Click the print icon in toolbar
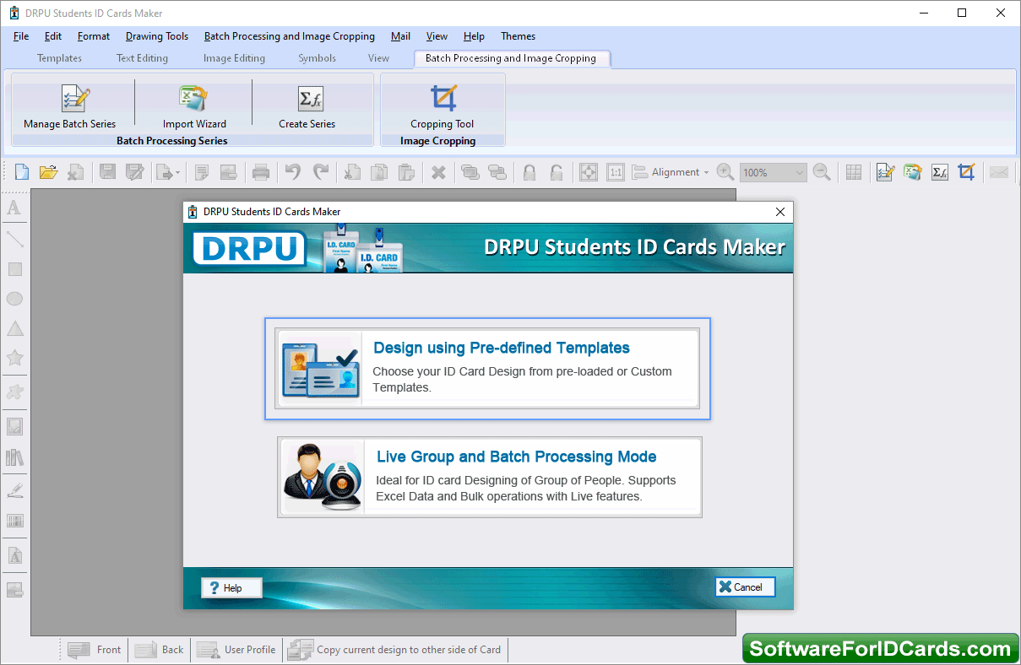1021x665 pixels. click(x=261, y=172)
